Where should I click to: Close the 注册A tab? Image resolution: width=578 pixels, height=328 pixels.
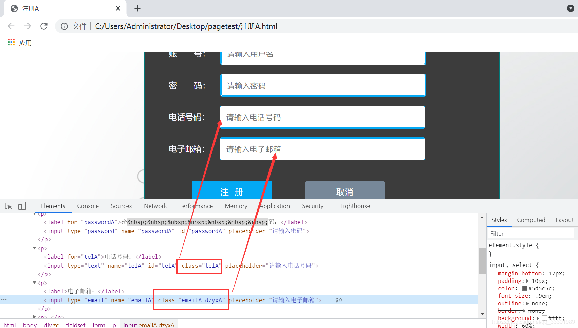118,8
